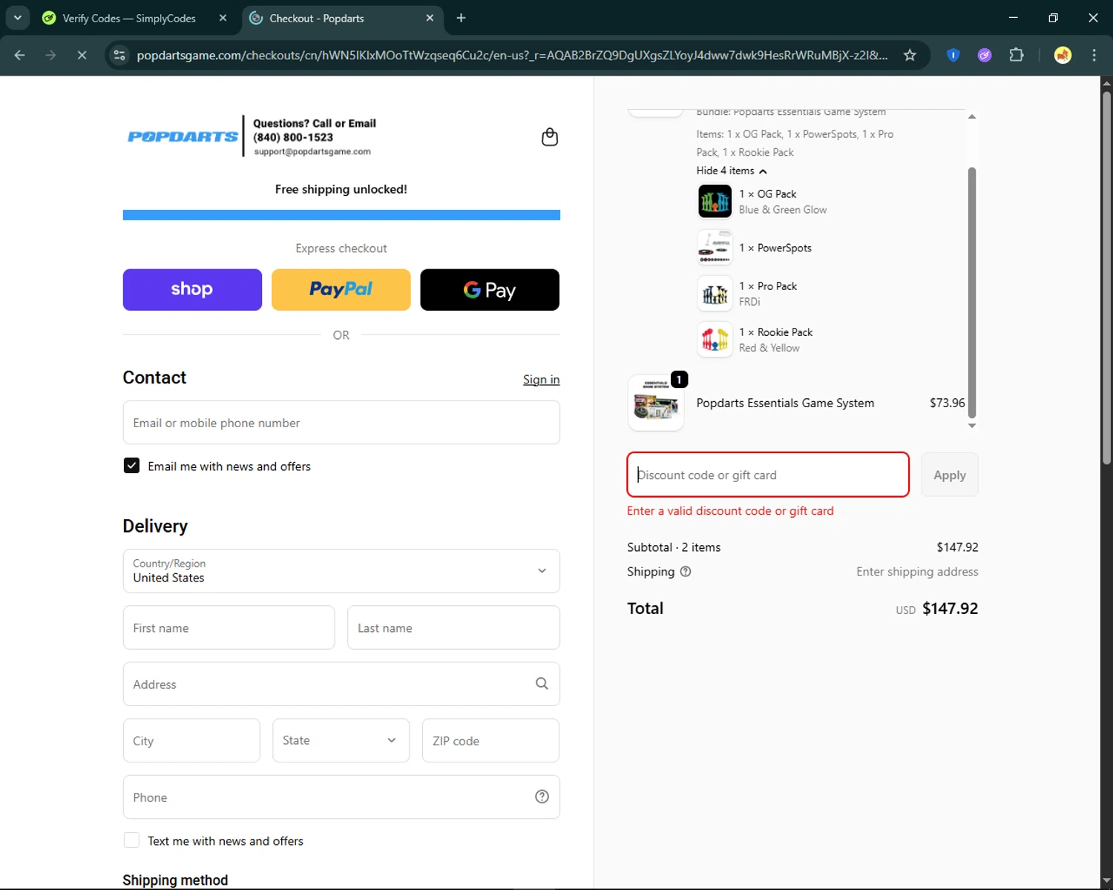Click the order summary scrollbar thumb
This screenshot has width=1113, height=890.
click(x=972, y=292)
